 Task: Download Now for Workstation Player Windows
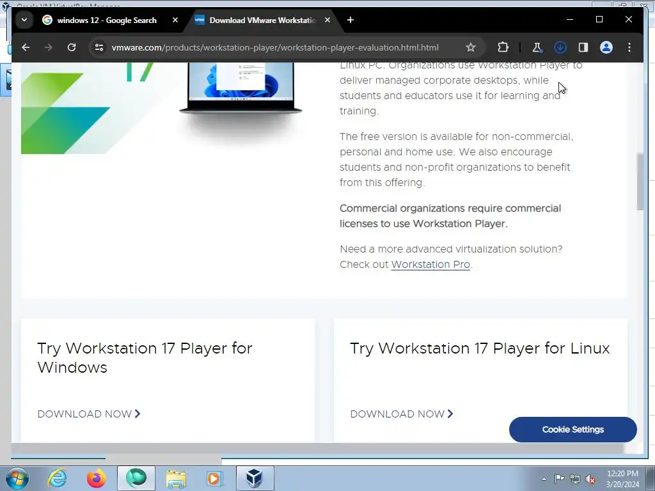coord(89,414)
